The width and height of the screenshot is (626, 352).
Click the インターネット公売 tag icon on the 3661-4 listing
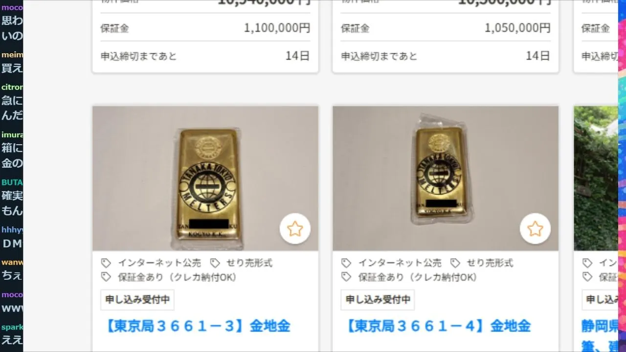346,263
